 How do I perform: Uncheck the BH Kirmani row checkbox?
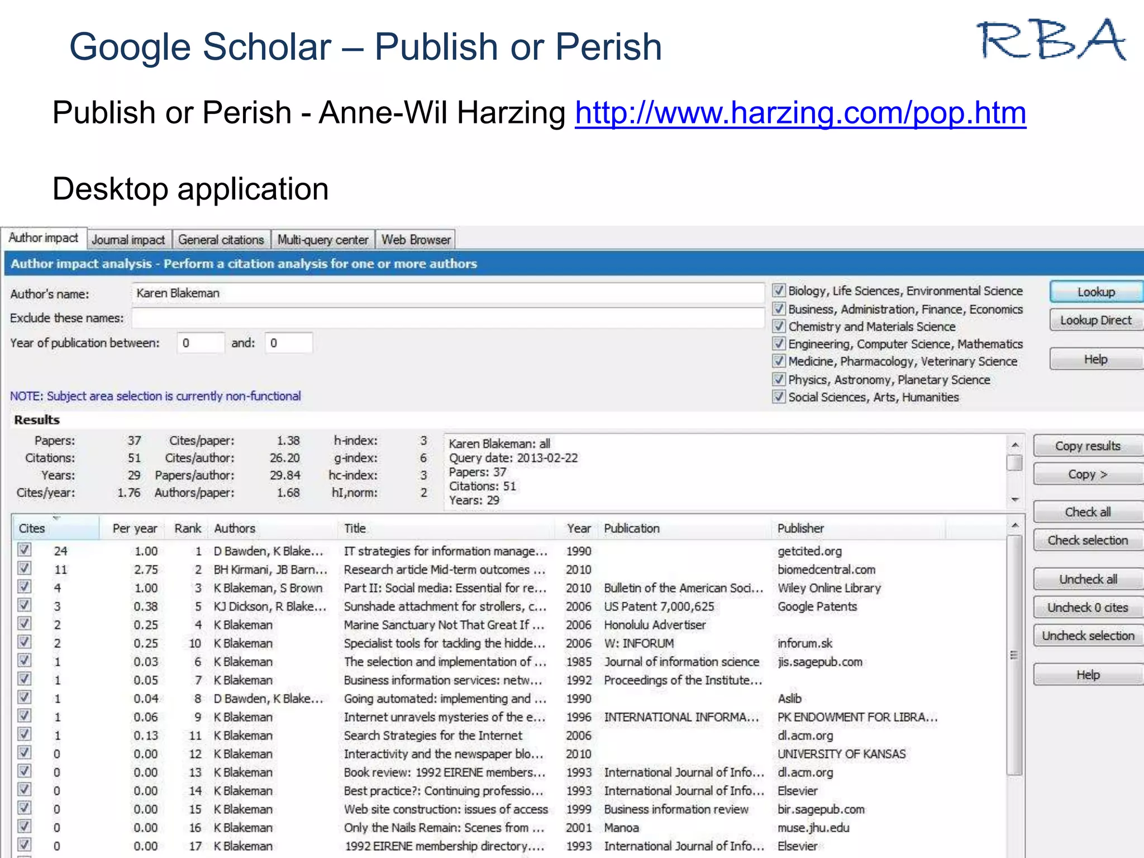pyautogui.click(x=24, y=568)
